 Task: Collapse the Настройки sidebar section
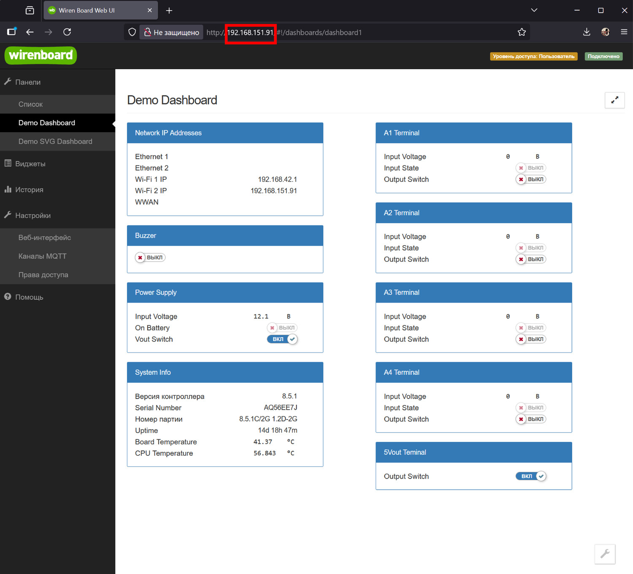pyautogui.click(x=33, y=216)
